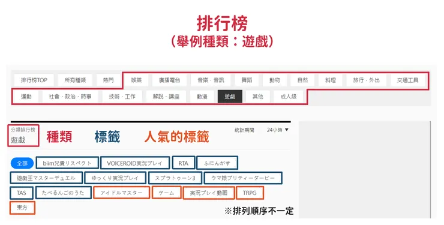Screen dimensions: 444x225
Task: Select the ふにんがす tag
Action: point(217,163)
